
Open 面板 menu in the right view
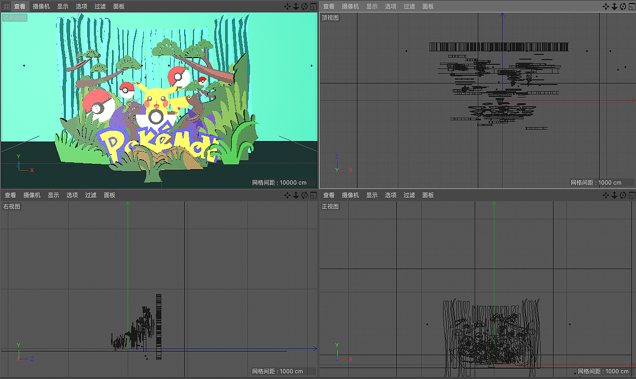[x=109, y=195]
